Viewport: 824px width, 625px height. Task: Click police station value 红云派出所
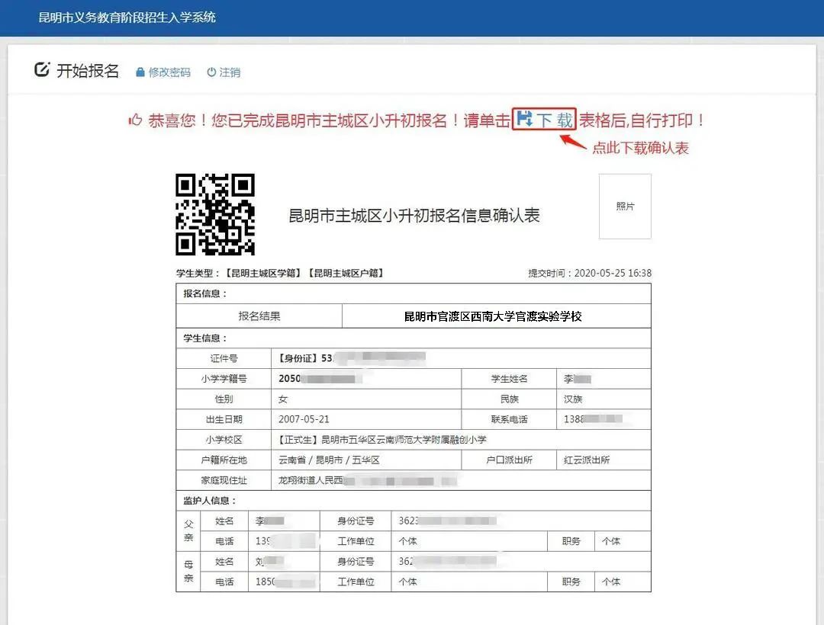(587, 460)
